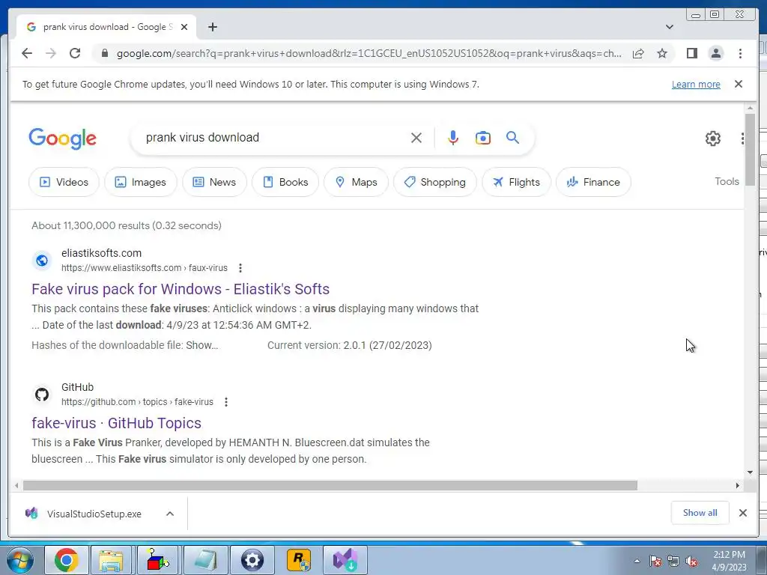Switch to the News filter
This screenshot has height=575, width=767.
click(x=214, y=182)
